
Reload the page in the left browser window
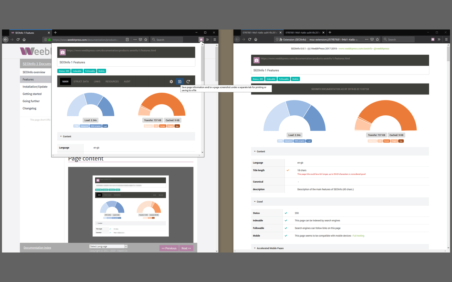click(18, 39)
